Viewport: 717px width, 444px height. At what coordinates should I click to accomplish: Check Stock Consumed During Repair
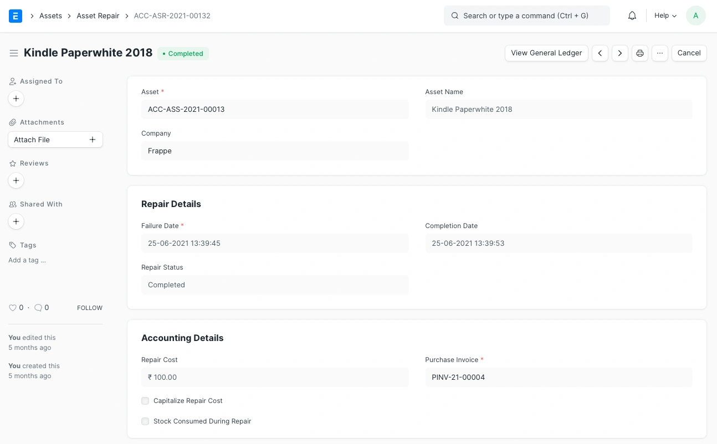coord(145,421)
